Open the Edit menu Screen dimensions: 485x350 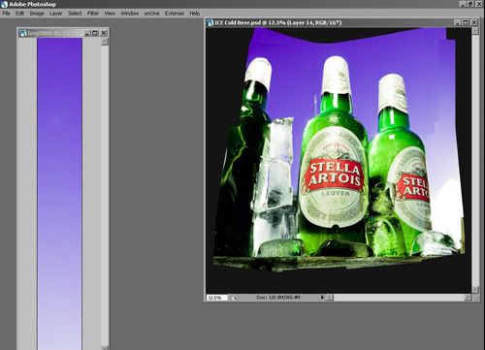click(x=19, y=14)
